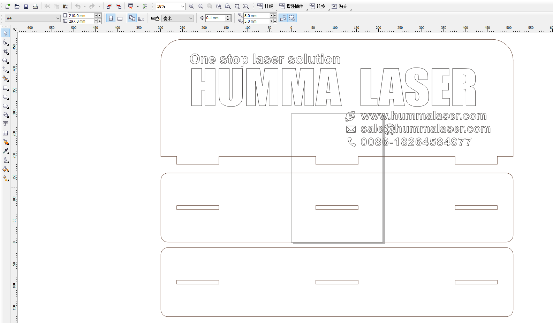553x323 pixels.
Task: Undo the last action
Action: 78,6
